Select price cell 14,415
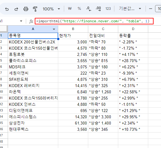 point(73,86)
